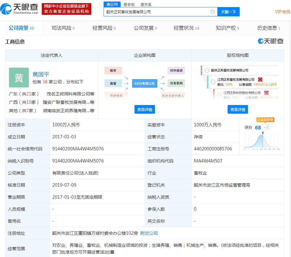The width and height of the screenshot is (291, 257).
Task: Click the 认证后获得 badge
Action: click(x=265, y=120)
